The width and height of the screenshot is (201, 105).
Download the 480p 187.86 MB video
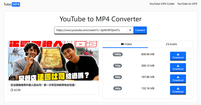pyautogui.click(x=178, y=79)
